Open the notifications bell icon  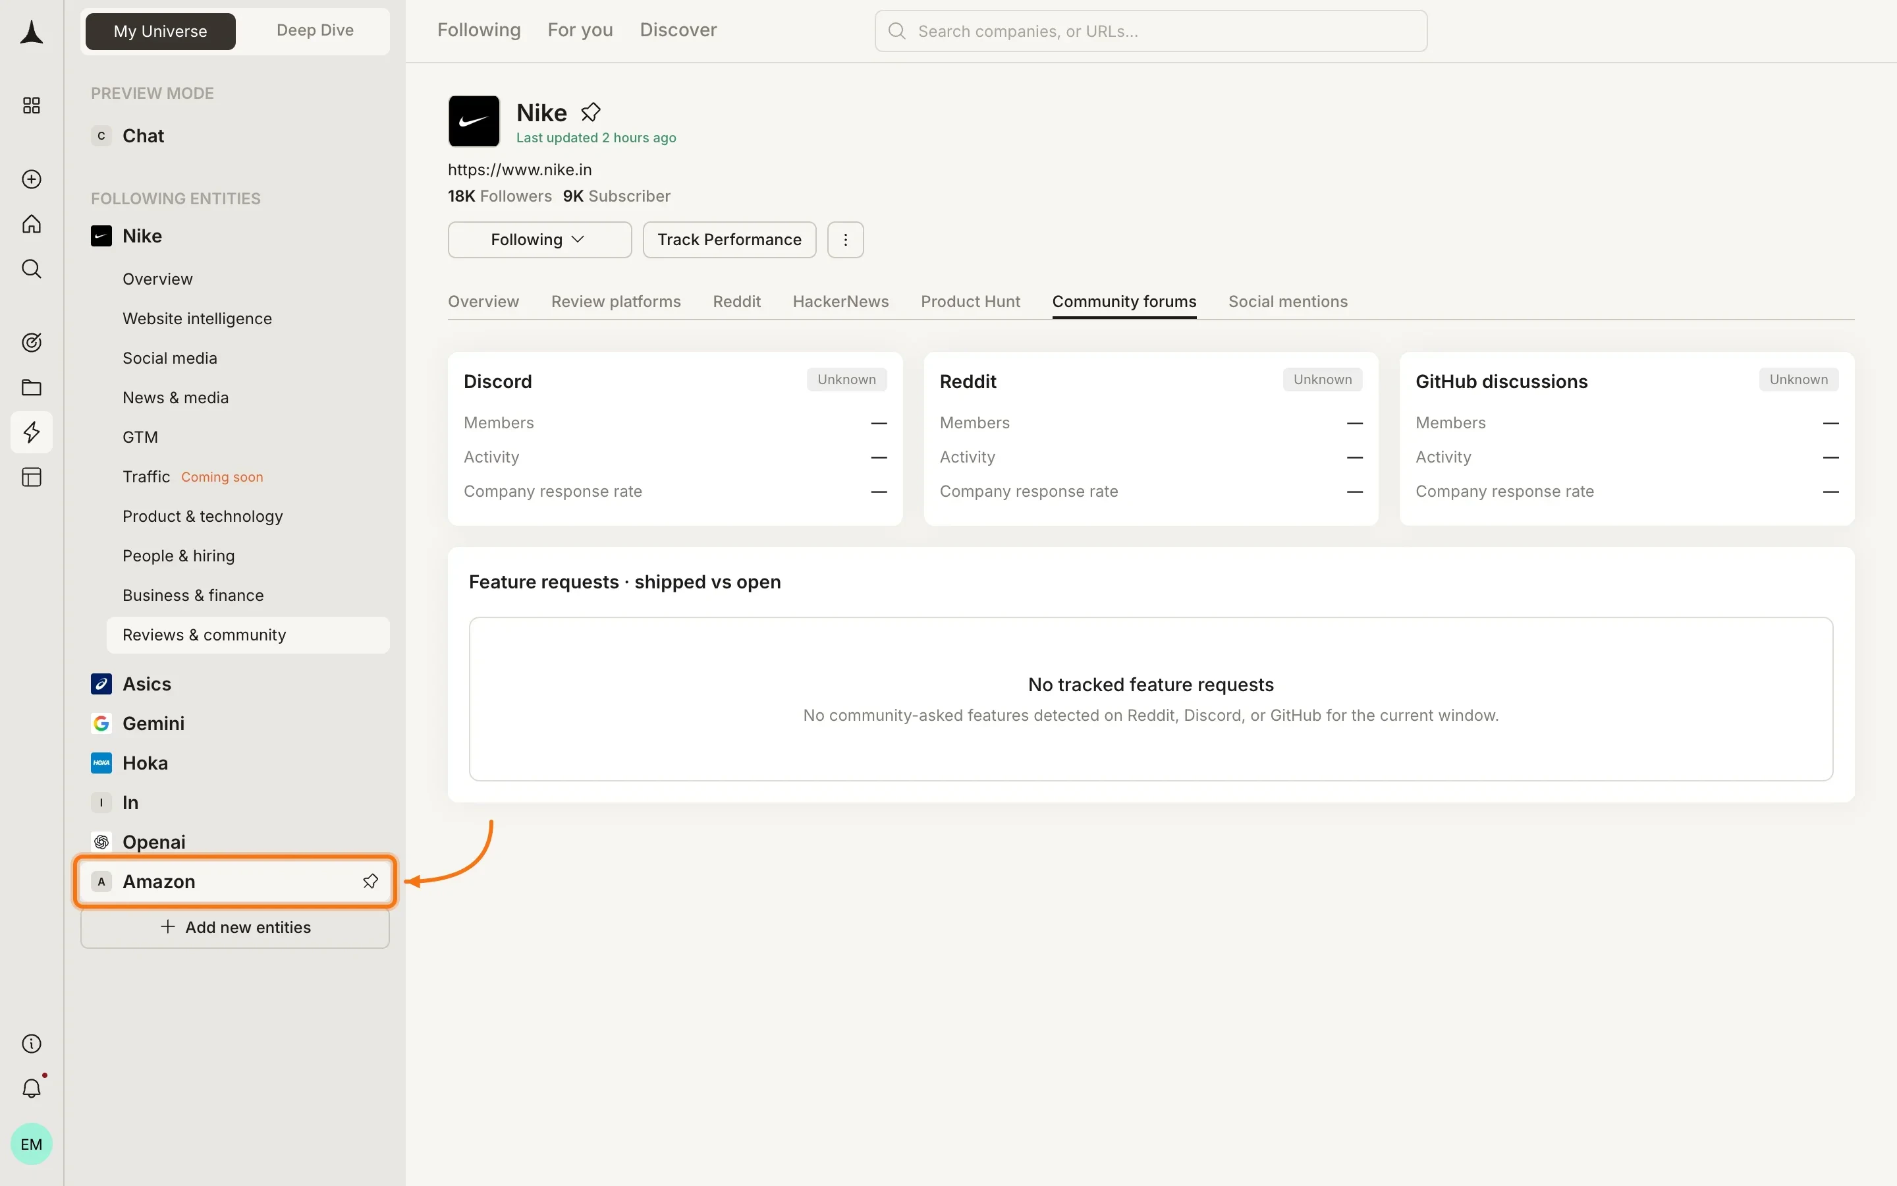pos(32,1088)
